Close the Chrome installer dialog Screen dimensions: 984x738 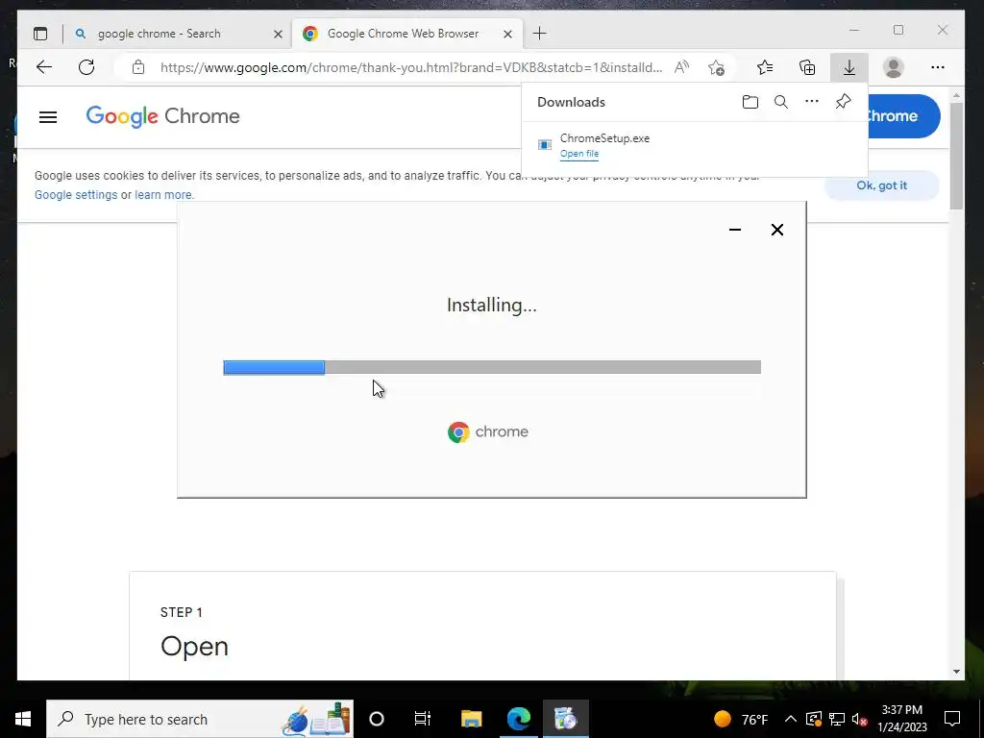pos(776,230)
